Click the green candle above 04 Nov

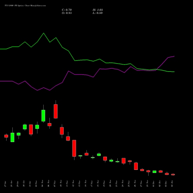click(43, 116)
